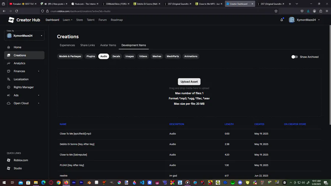Filter by Decals chip
Screen dimensions: 331x186
pyautogui.click(x=116, y=56)
